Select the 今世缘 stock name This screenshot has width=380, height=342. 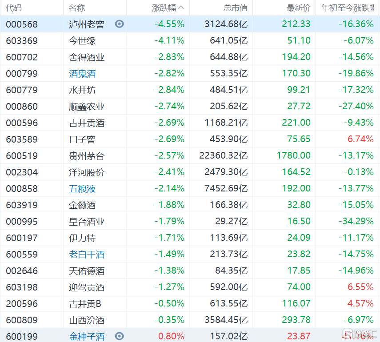(82, 41)
